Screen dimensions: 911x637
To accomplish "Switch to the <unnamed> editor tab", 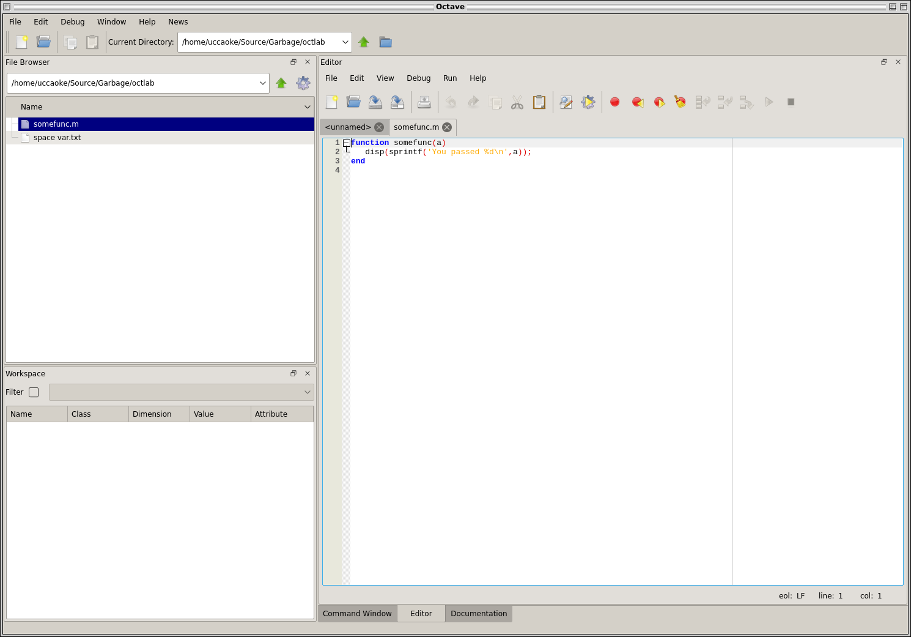I will (348, 127).
